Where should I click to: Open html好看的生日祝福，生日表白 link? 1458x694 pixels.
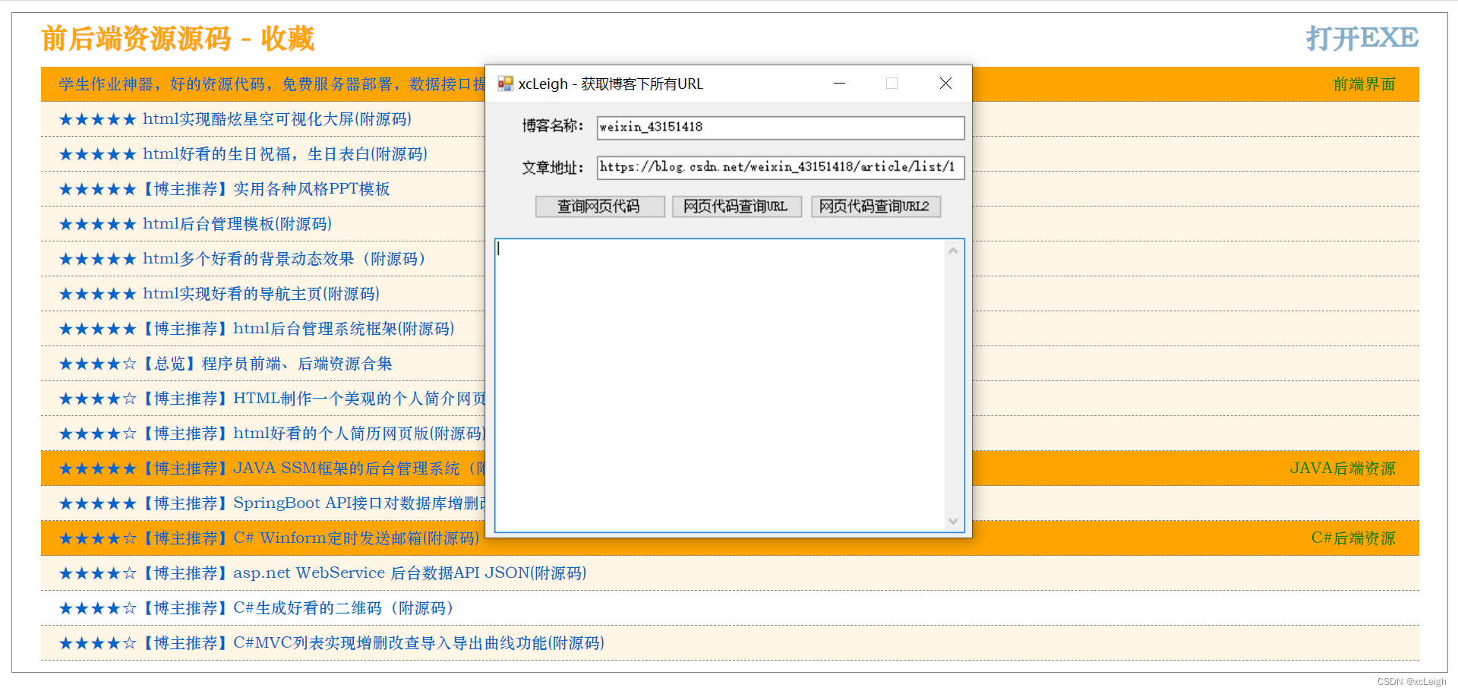244,154
